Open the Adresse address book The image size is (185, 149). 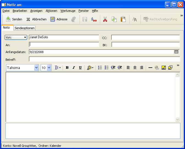tap(59, 19)
